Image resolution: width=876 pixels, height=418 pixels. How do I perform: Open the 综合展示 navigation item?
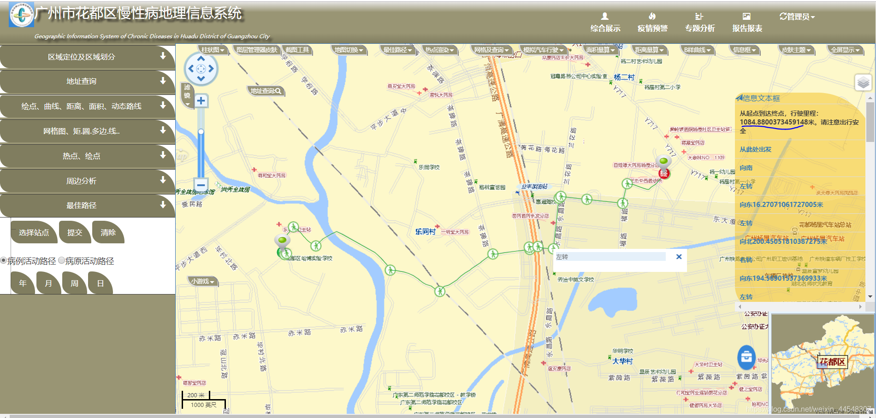coord(605,23)
